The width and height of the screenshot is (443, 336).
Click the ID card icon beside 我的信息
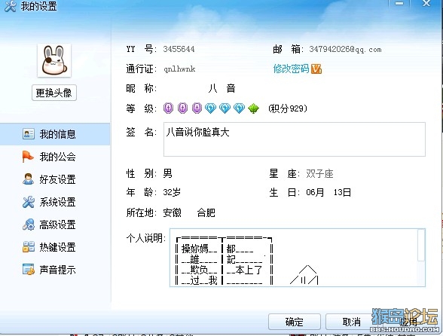pyautogui.click(x=29, y=133)
